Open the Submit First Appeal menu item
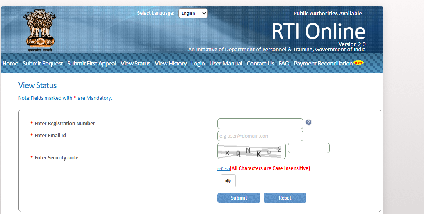 [92, 64]
